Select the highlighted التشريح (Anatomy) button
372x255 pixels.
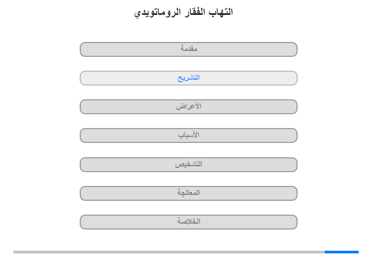[189, 78]
